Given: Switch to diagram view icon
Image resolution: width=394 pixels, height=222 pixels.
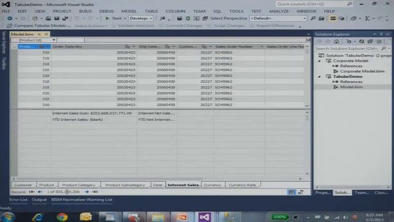Looking at the screenshot, I should [x=300, y=192].
